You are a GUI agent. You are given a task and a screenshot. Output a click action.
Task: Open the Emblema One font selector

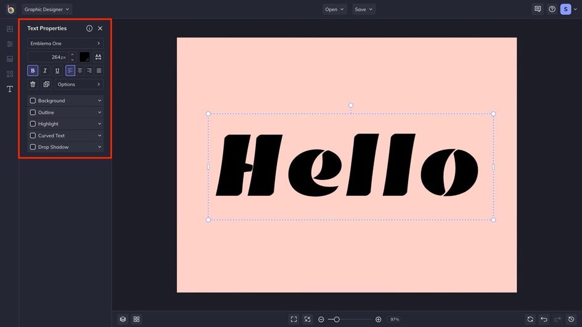point(65,43)
